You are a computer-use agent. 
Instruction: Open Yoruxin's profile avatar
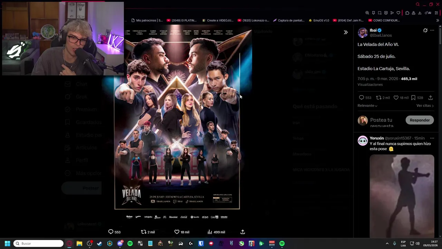(363, 141)
